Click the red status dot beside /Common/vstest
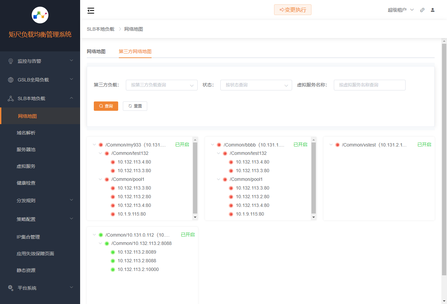Screen dimensions: 447x304 pos(338,145)
